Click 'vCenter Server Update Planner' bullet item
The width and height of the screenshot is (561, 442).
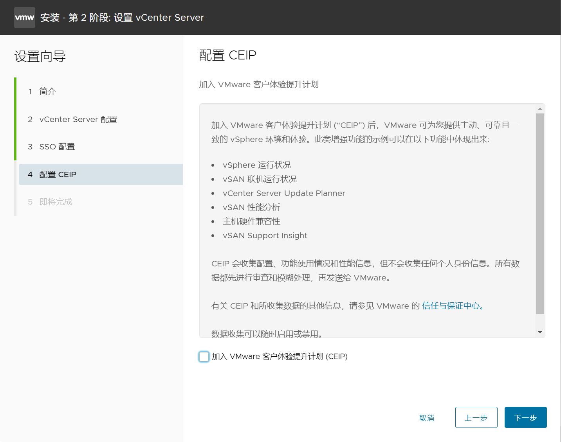284,193
